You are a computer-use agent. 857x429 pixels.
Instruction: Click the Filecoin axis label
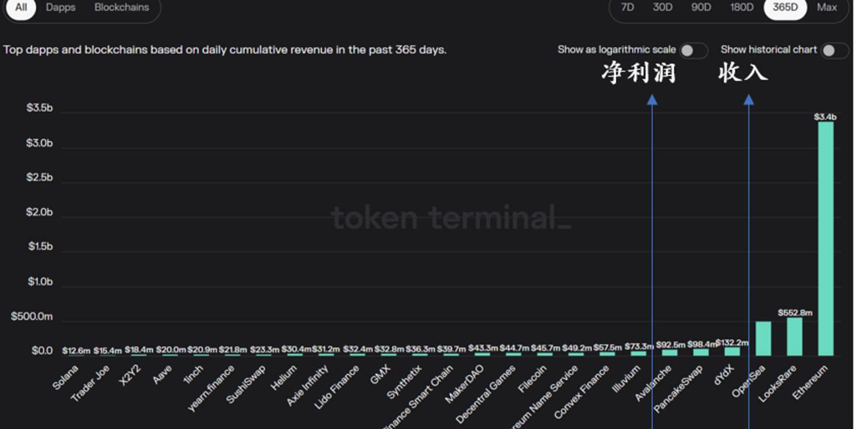pyautogui.click(x=532, y=379)
